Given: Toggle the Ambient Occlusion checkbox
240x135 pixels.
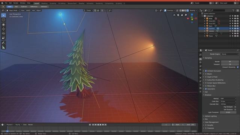Looking at the screenshot, I should point(206,71).
